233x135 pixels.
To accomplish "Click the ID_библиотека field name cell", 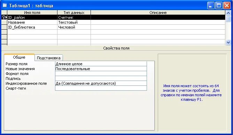I will [32, 27].
